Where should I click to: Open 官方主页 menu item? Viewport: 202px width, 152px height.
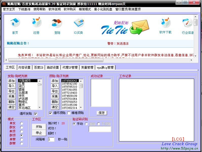[9, 9]
